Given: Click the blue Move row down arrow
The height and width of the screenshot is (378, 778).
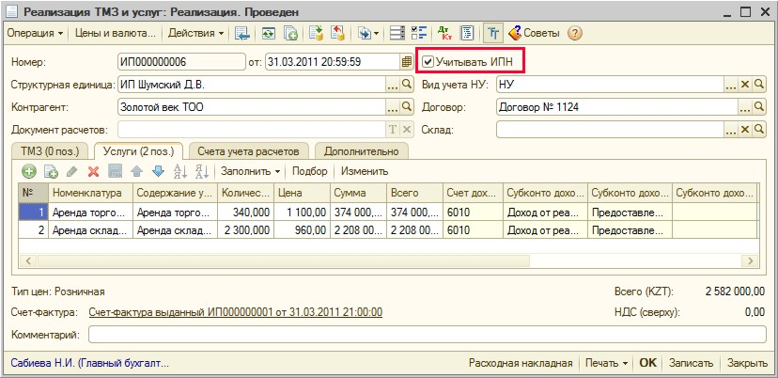Looking at the screenshot, I should pyautogui.click(x=158, y=171).
